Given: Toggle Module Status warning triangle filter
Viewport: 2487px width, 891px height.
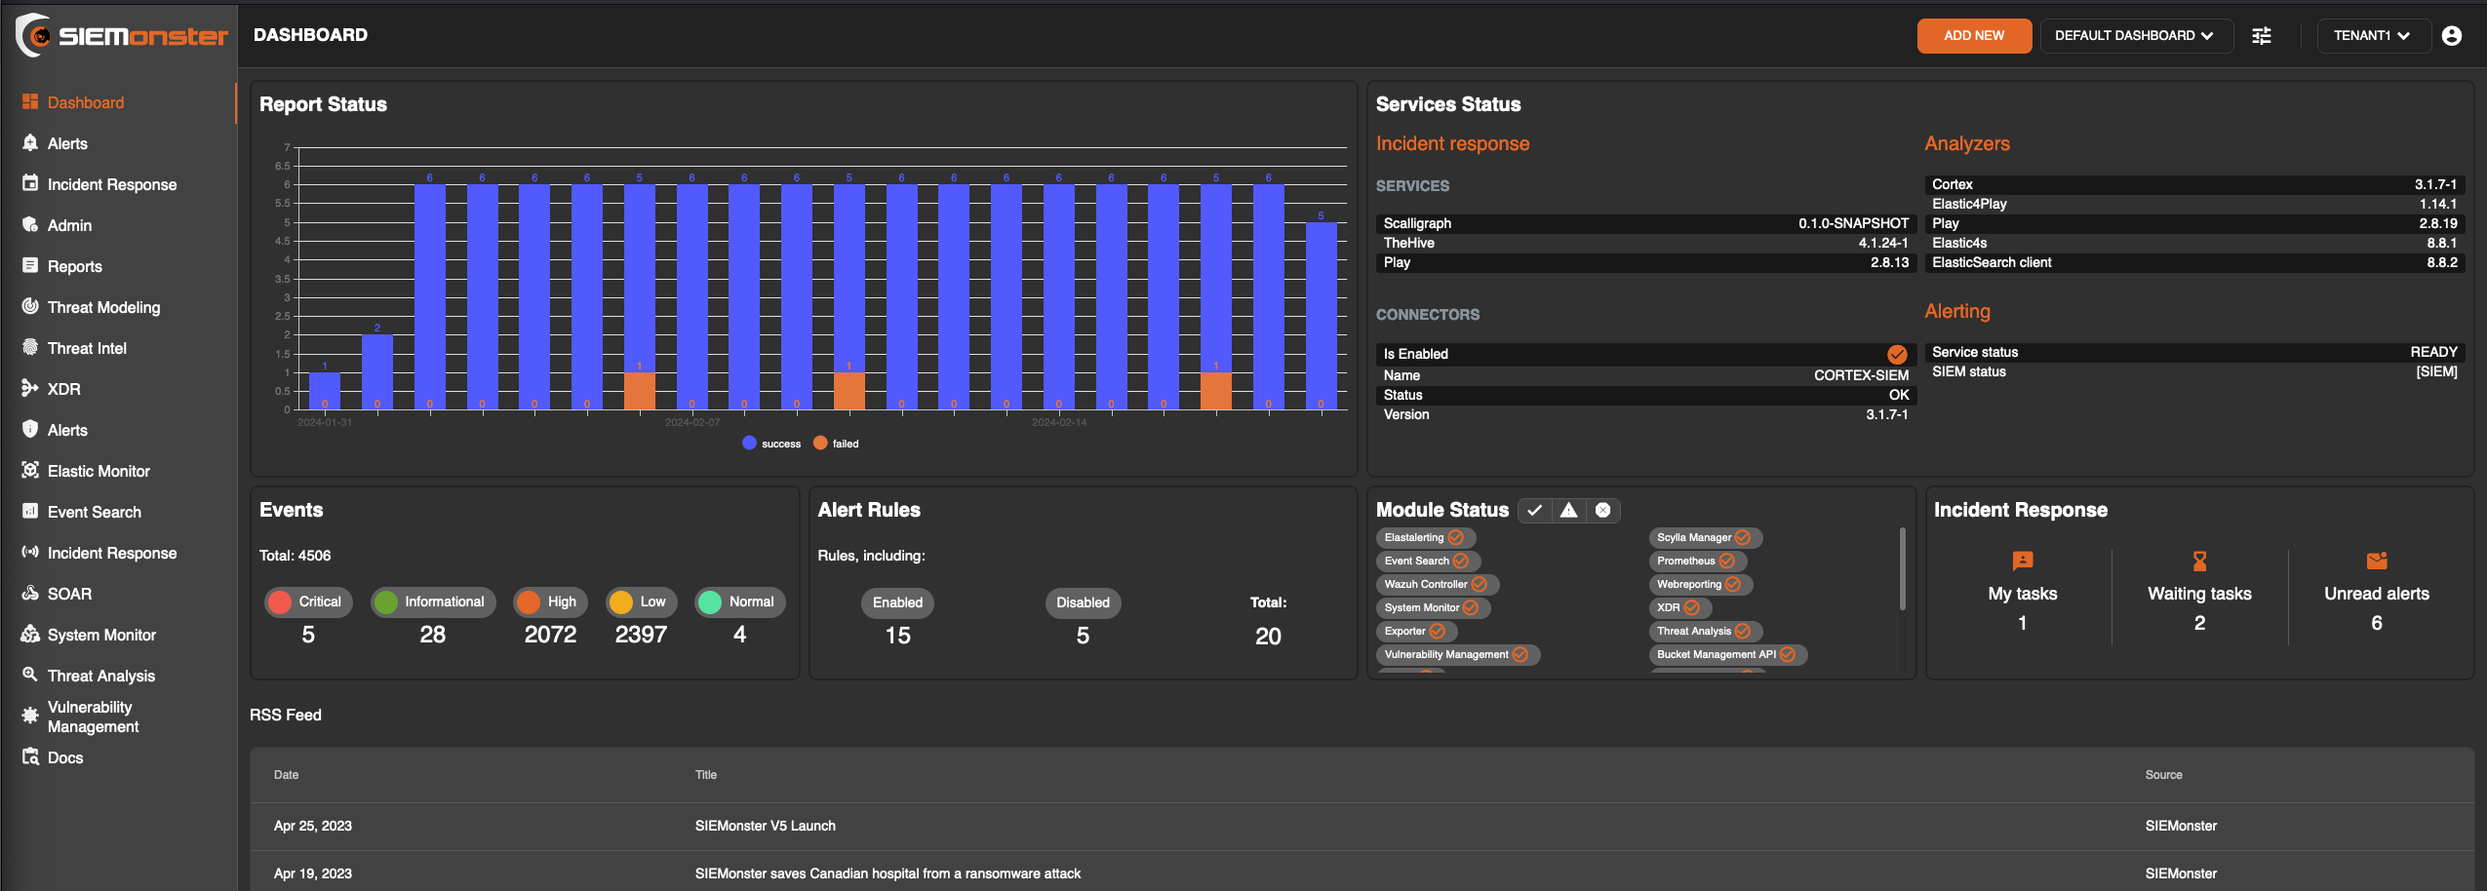Looking at the screenshot, I should (x=1568, y=510).
